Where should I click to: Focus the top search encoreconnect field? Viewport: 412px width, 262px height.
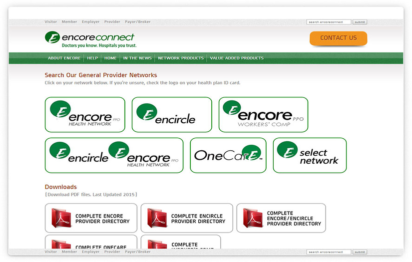(x=329, y=22)
